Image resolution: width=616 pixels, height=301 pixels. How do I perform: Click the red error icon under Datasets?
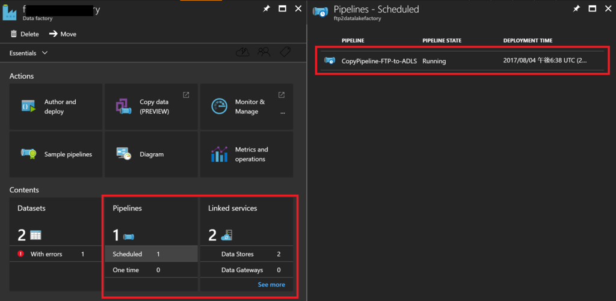(21, 254)
